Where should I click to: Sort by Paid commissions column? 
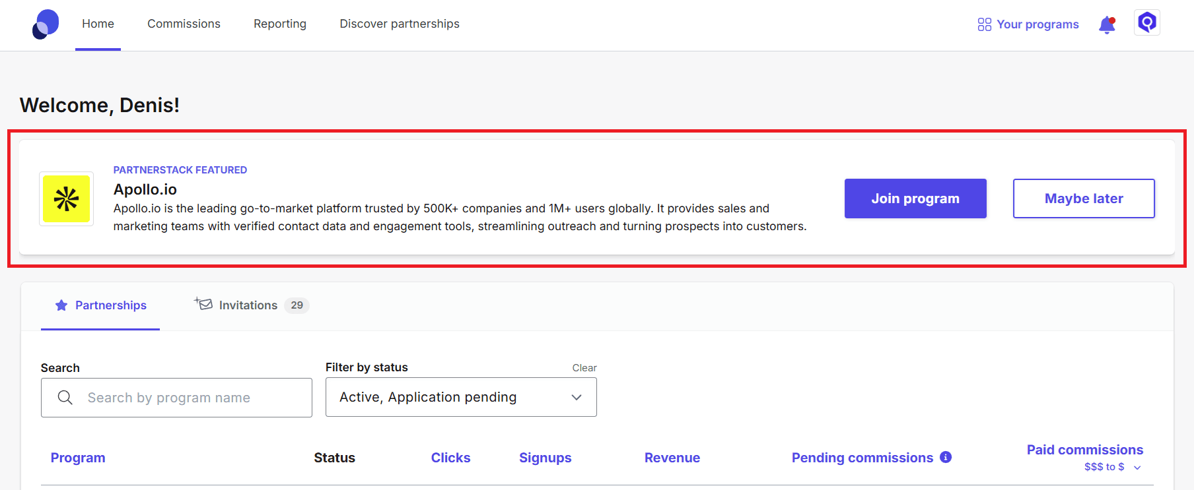(1085, 450)
